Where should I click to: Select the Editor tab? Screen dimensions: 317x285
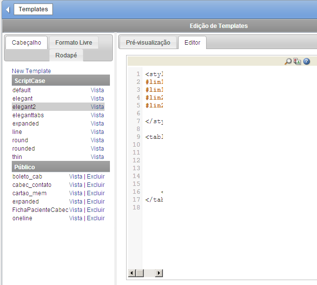click(x=192, y=43)
